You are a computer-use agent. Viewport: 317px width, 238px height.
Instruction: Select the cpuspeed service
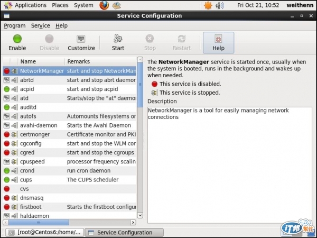(70, 161)
